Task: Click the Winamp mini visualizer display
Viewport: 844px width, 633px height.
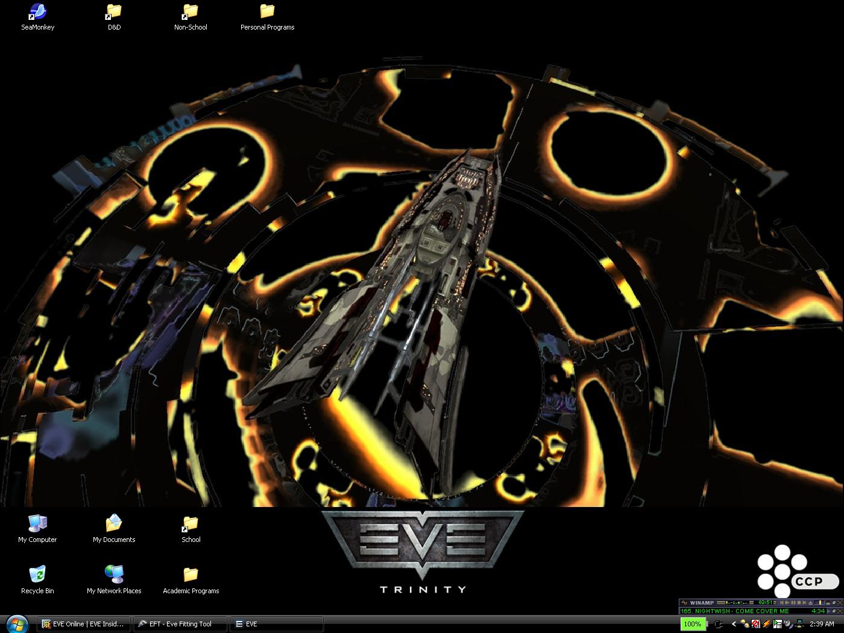Action: (735, 602)
